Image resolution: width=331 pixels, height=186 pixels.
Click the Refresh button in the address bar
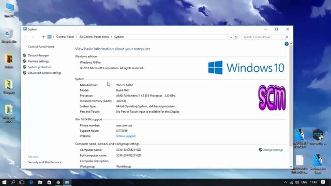coord(236,37)
